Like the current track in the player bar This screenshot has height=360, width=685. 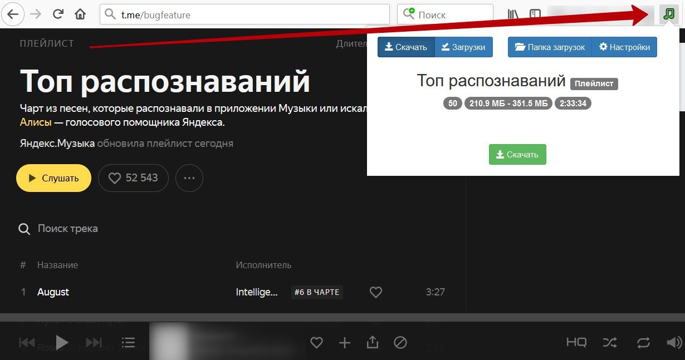[x=316, y=343]
